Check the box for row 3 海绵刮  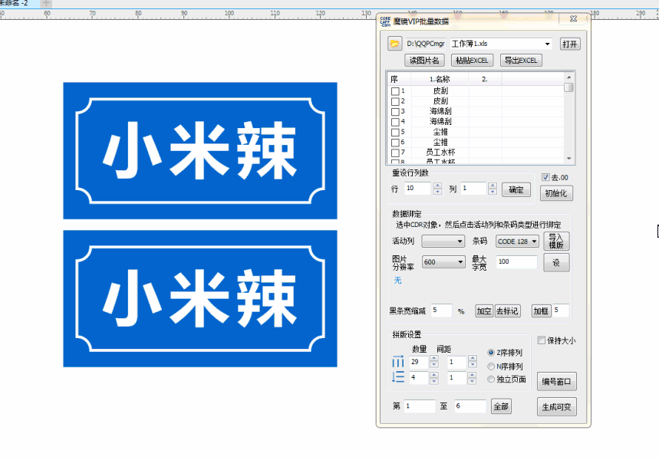tap(395, 112)
